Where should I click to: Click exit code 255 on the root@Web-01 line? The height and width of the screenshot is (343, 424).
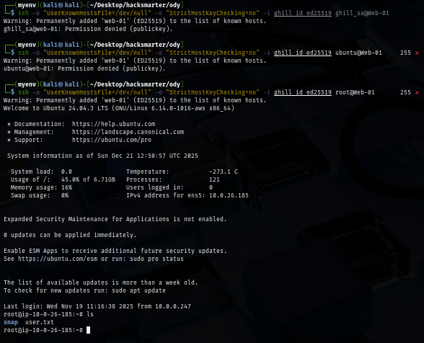[405, 92]
